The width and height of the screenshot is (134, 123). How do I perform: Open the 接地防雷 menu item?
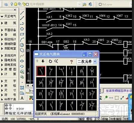point(9,44)
